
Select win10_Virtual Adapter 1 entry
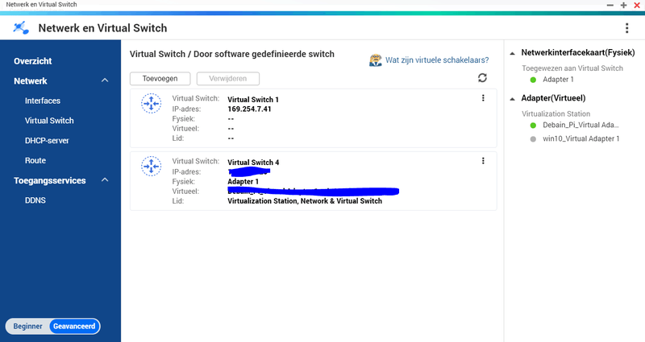click(580, 138)
